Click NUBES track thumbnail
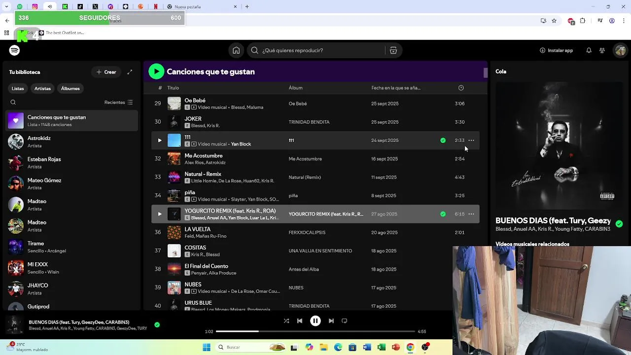This screenshot has height=355, width=631. [x=174, y=287]
